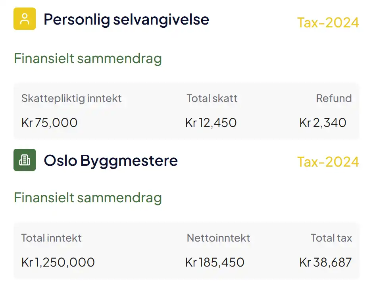The height and width of the screenshot is (288, 373).
Task: Select the Refund label
Action: click(334, 98)
